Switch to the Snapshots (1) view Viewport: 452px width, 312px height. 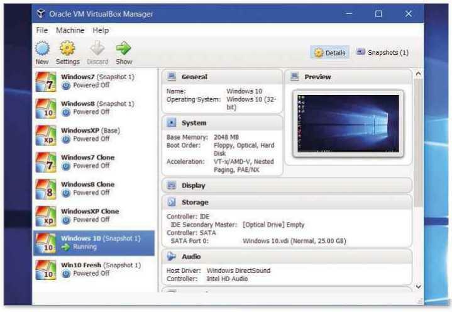click(382, 52)
